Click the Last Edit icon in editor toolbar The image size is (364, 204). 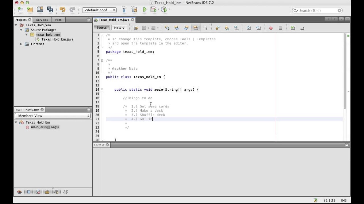[136, 28]
